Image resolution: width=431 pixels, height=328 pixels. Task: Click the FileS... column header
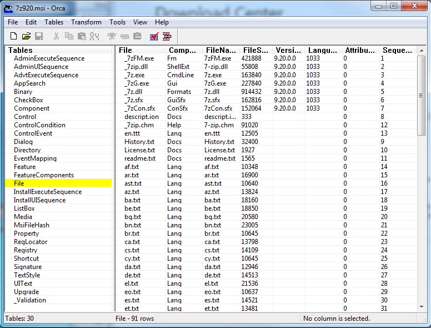click(256, 50)
